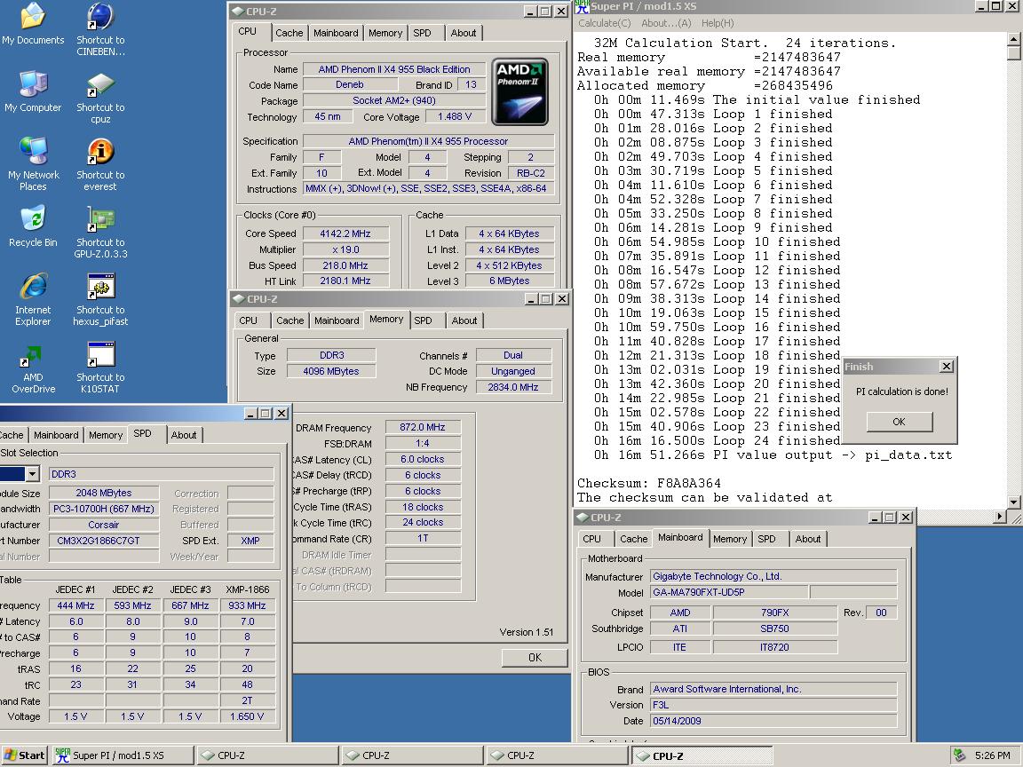Screen dimensions: 1023x767
Task: Click the title bar icon of the CPU-Z Memory window
Action: (239, 298)
